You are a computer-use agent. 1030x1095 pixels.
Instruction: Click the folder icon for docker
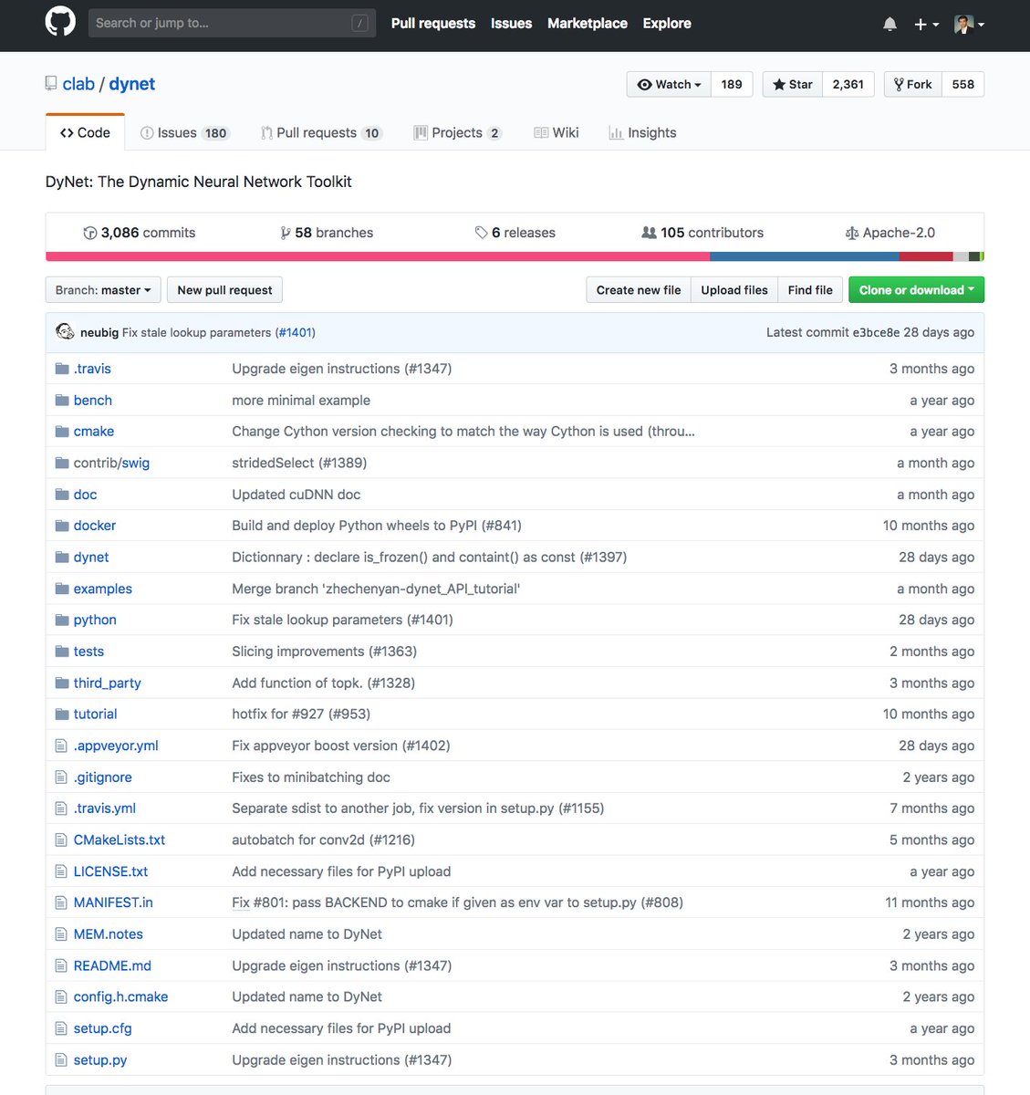coord(62,526)
